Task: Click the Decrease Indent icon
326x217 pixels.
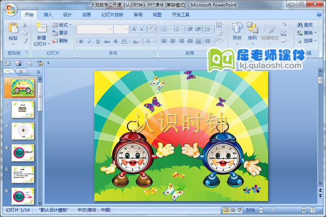Action: coord(190,29)
